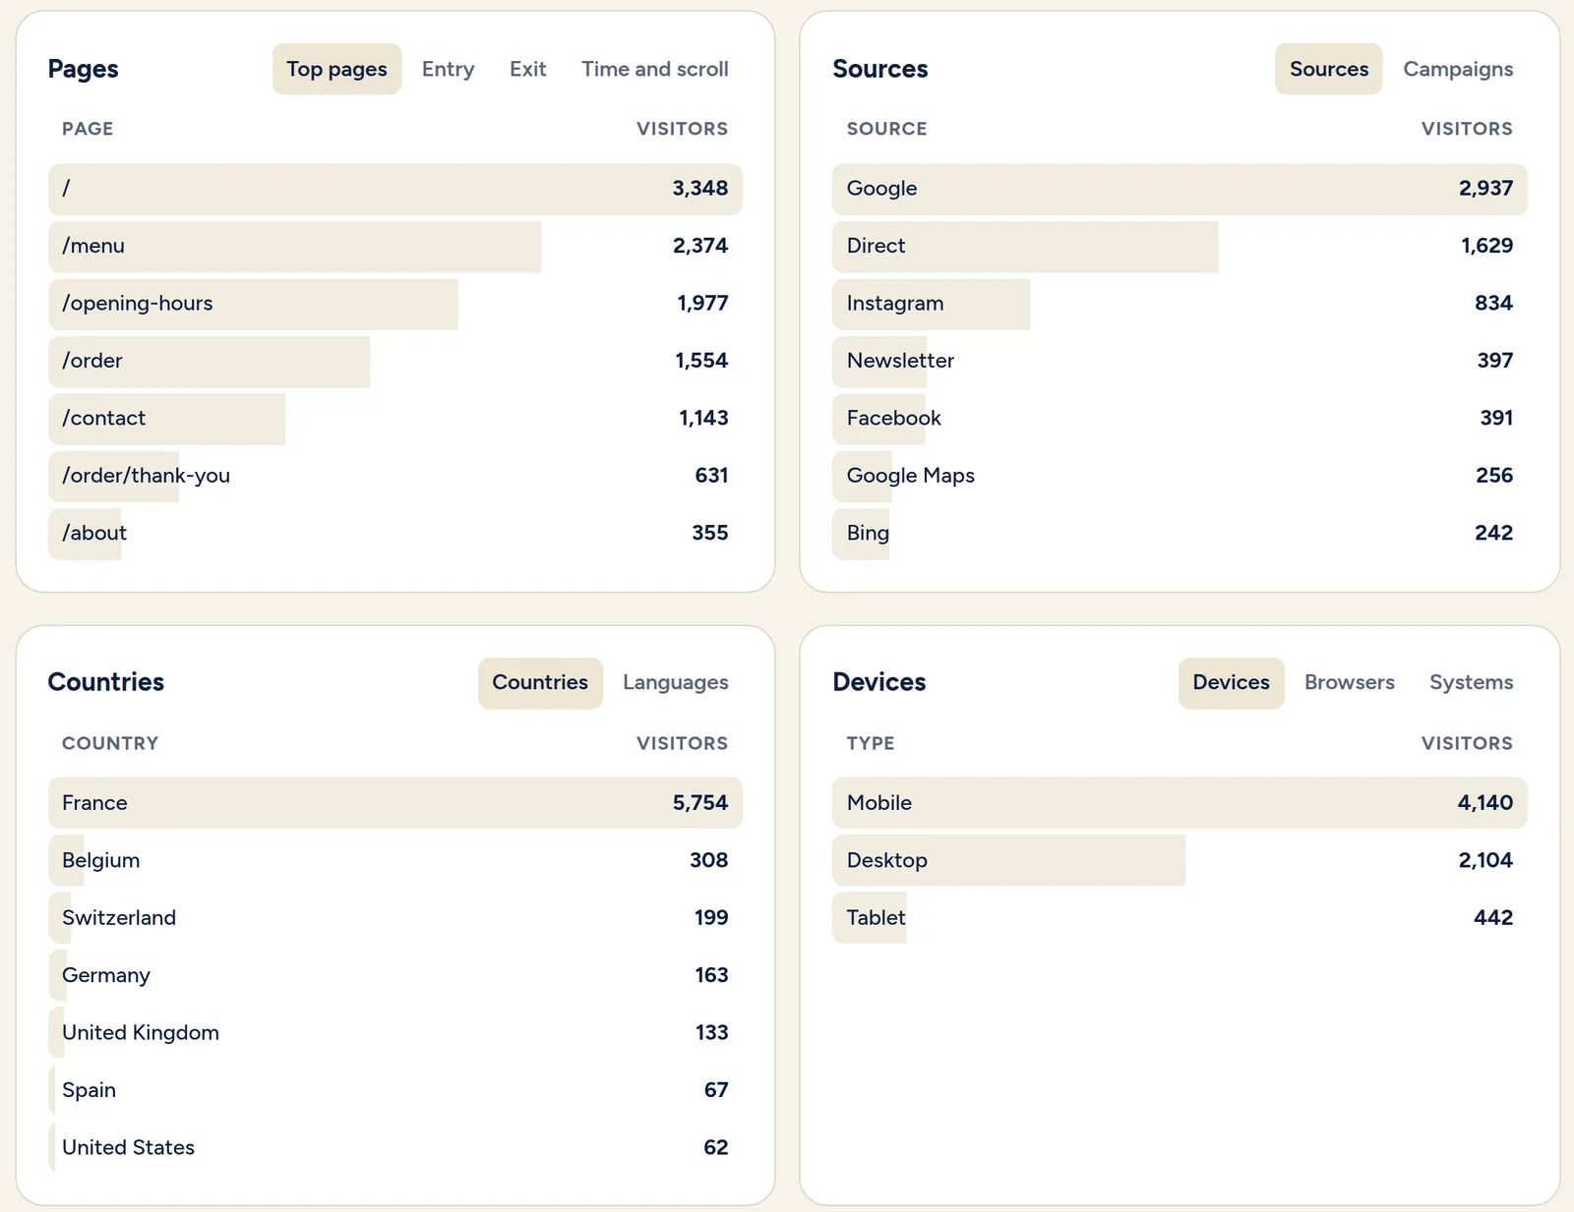Switch to the Campaigns tab
The image size is (1574, 1212).
[x=1458, y=69]
